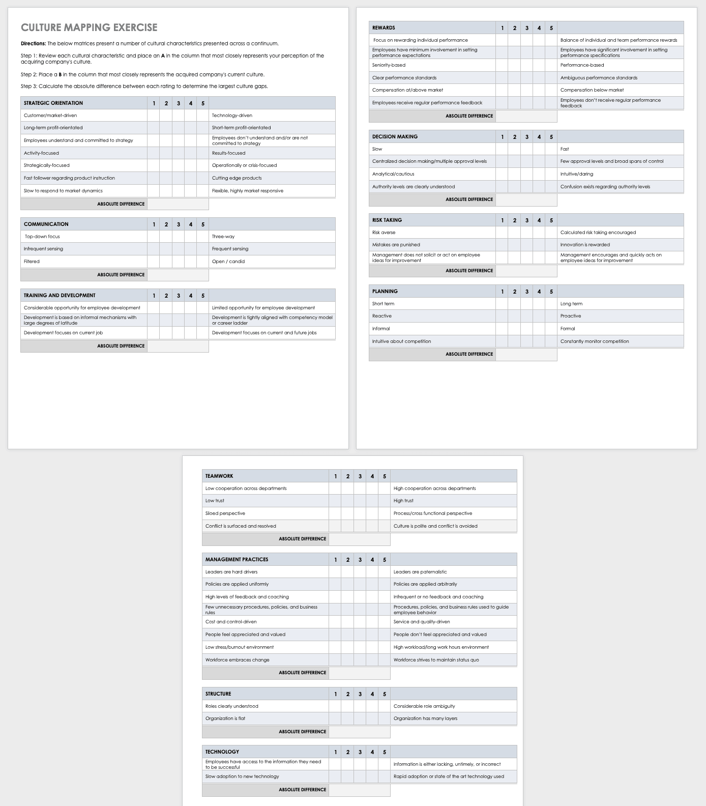The image size is (706, 806).
Task: Click 'Long-term profit-orientated' text
Action: (x=53, y=128)
